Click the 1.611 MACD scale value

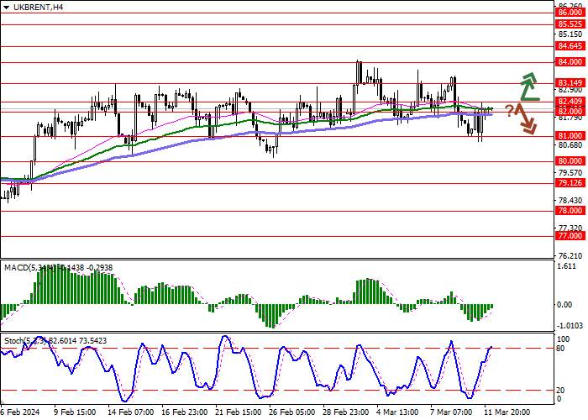tap(567, 266)
